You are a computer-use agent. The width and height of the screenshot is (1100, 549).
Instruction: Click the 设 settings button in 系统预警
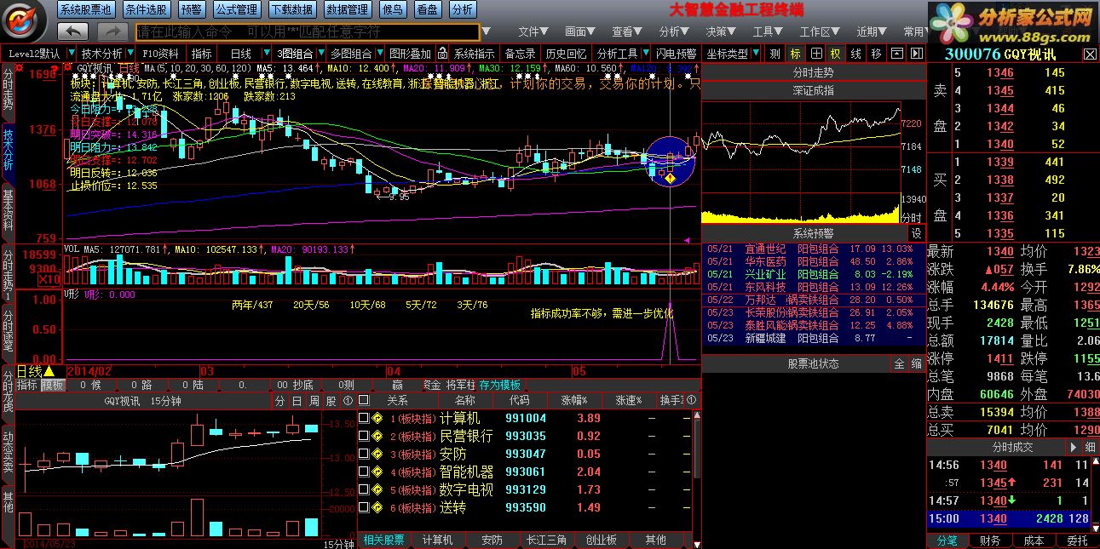pos(916,232)
